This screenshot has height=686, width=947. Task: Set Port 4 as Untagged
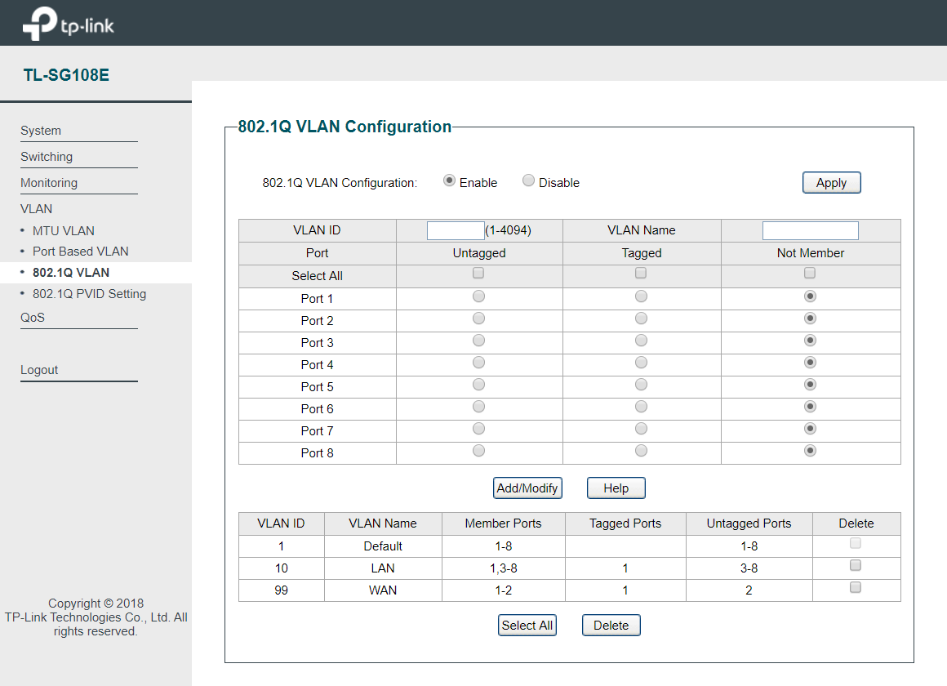coord(478,363)
